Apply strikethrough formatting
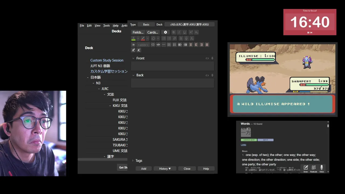The width and height of the screenshot is (345, 194). click(133, 45)
